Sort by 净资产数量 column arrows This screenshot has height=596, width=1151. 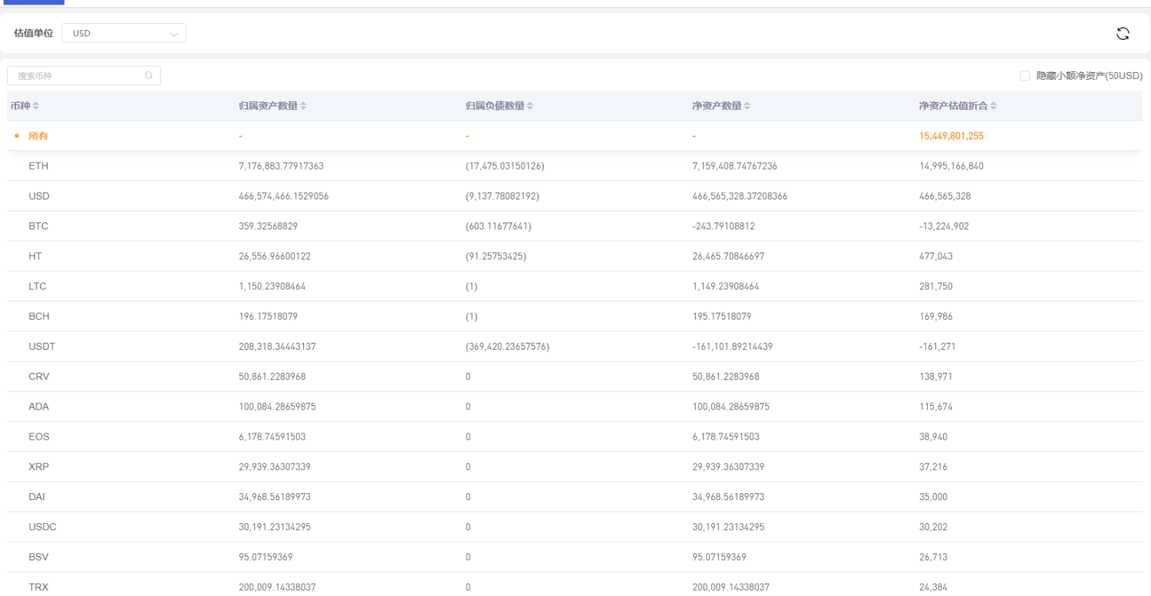pyautogui.click(x=747, y=106)
